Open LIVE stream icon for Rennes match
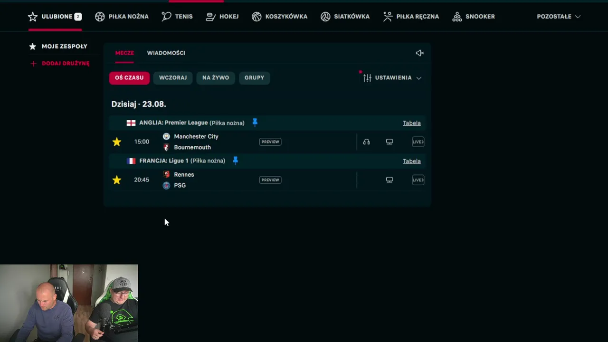Image resolution: width=608 pixels, height=342 pixels. pyautogui.click(x=418, y=180)
